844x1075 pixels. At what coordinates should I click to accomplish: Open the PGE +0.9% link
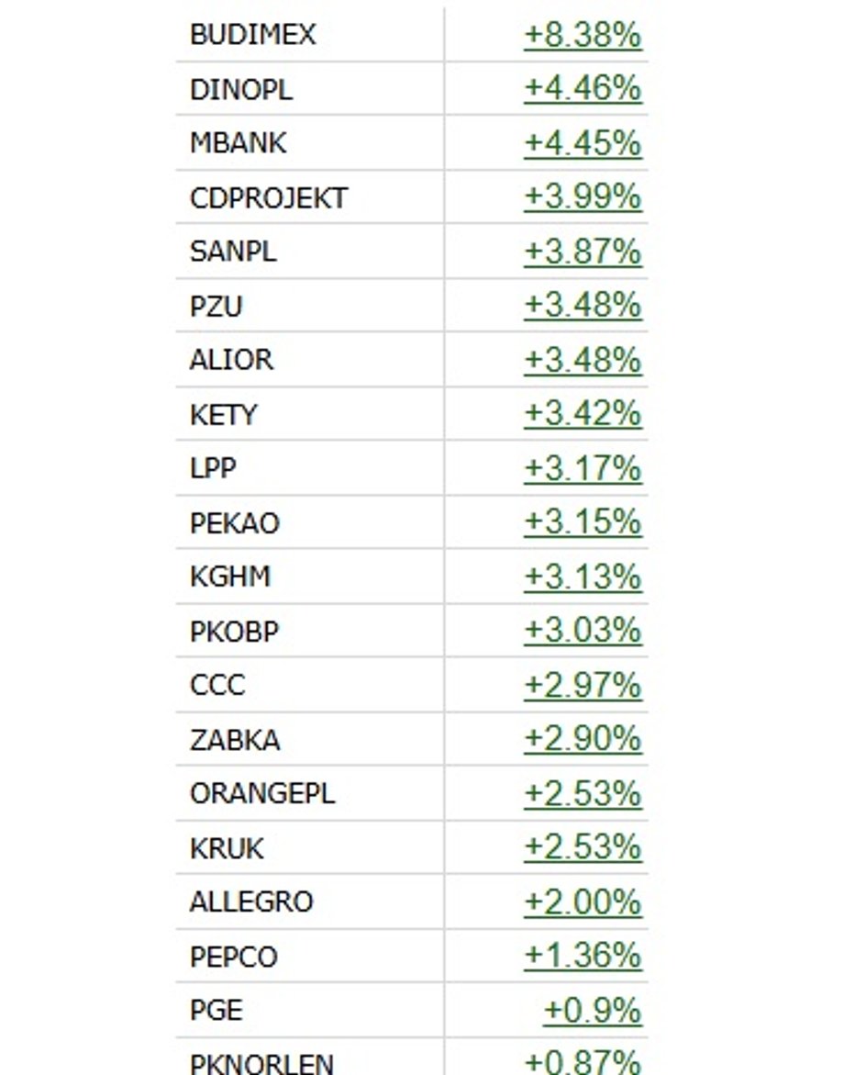click(x=593, y=1009)
